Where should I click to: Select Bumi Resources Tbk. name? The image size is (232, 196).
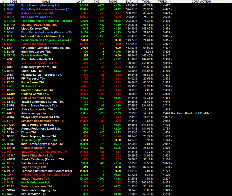tap(36, 52)
